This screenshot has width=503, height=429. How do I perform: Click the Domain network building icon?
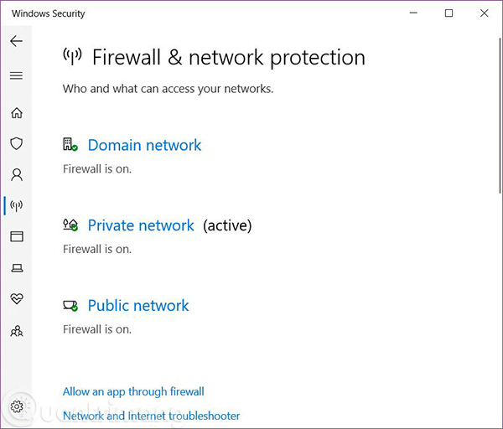(70, 144)
